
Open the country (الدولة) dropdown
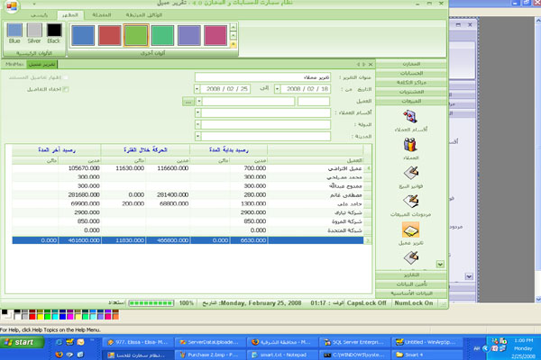pyautogui.click(x=197, y=124)
